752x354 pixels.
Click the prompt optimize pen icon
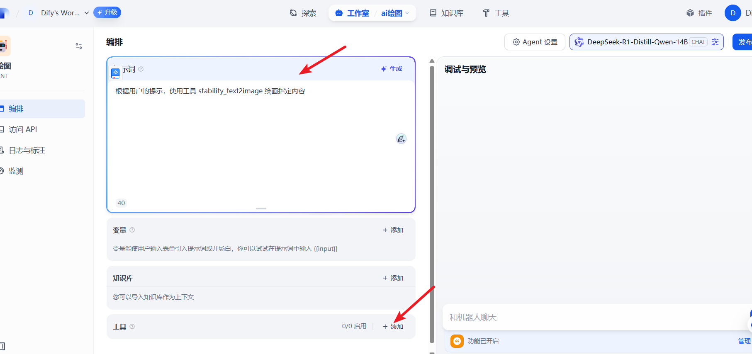pyautogui.click(x=401, y=139)
